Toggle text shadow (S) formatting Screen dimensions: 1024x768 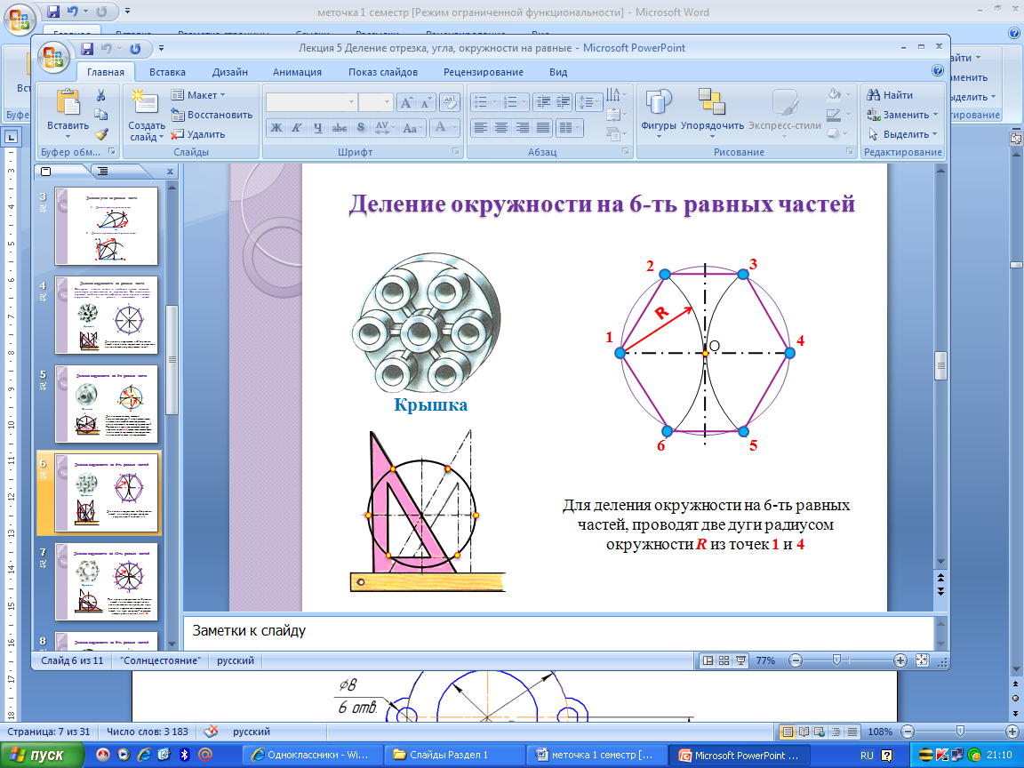click(x=361, y=128)
